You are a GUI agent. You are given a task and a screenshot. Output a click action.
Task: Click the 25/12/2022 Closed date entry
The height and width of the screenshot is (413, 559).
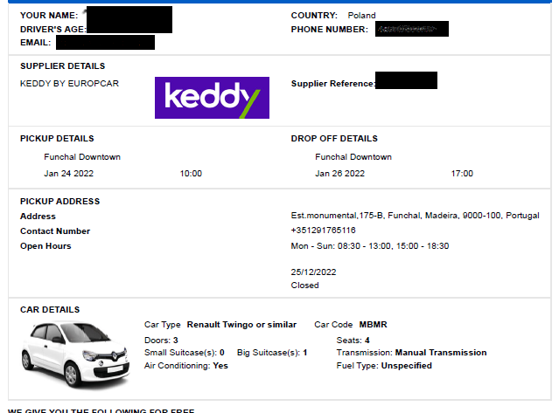tap(313, 279)
